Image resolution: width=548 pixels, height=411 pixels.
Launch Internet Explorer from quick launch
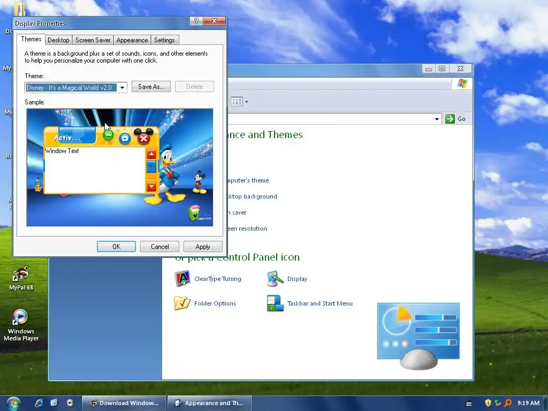39,402
